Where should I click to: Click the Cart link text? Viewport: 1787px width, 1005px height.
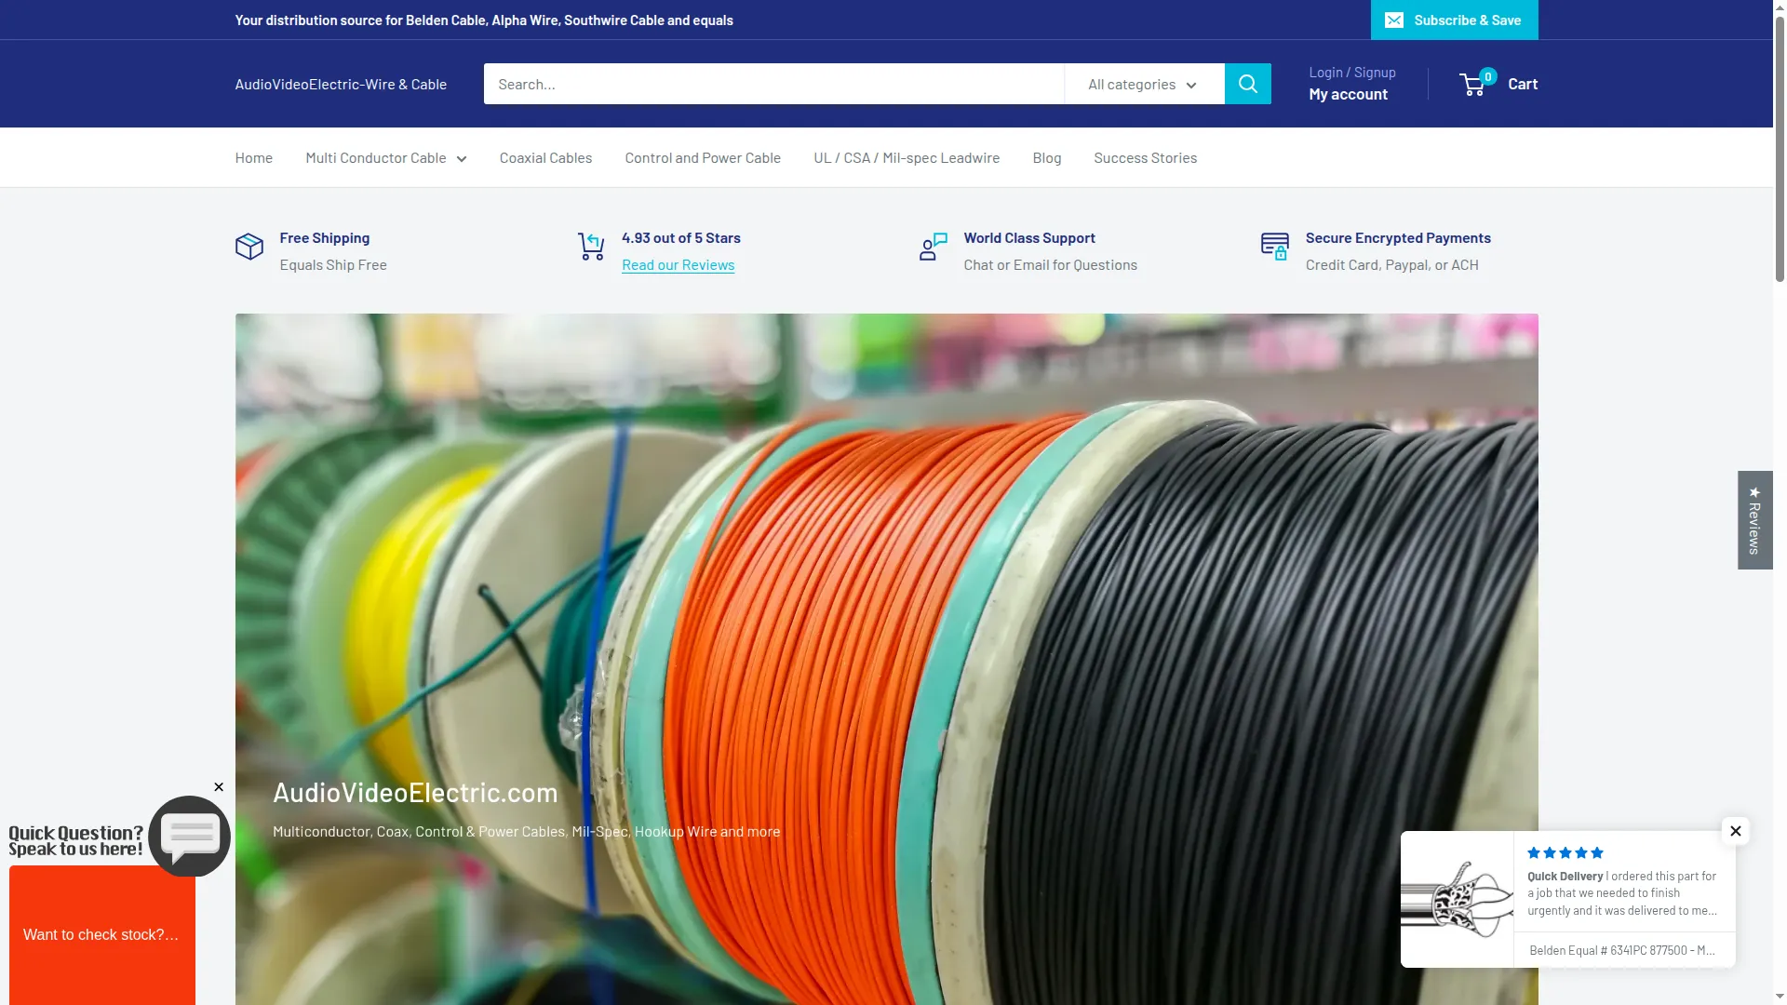(1523, 84)
